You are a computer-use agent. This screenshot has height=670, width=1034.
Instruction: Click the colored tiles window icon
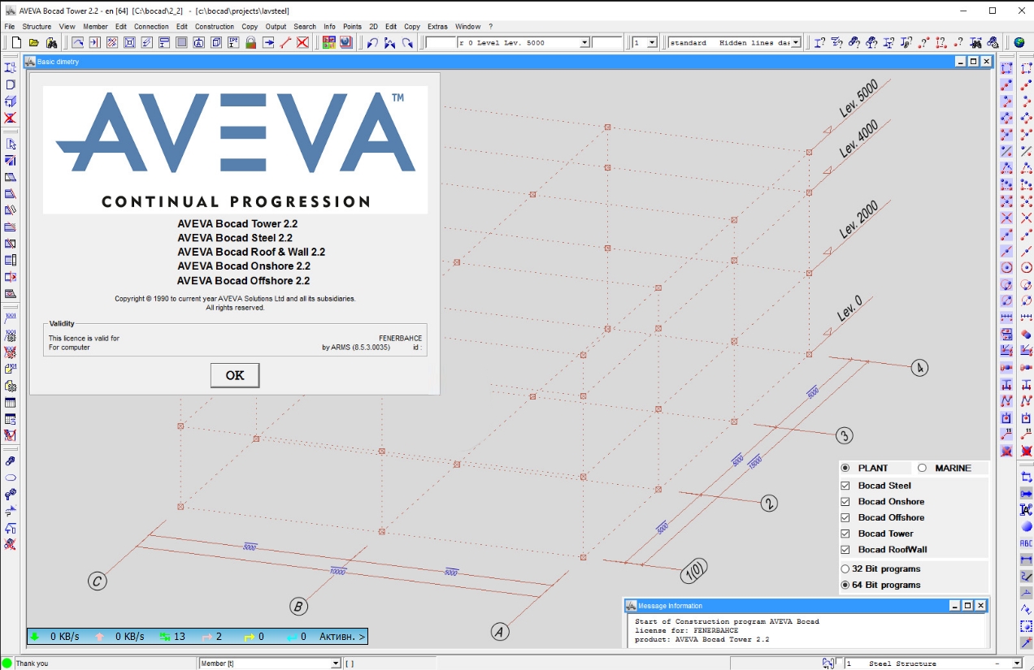pyautogui.click(x=328, y=42)
